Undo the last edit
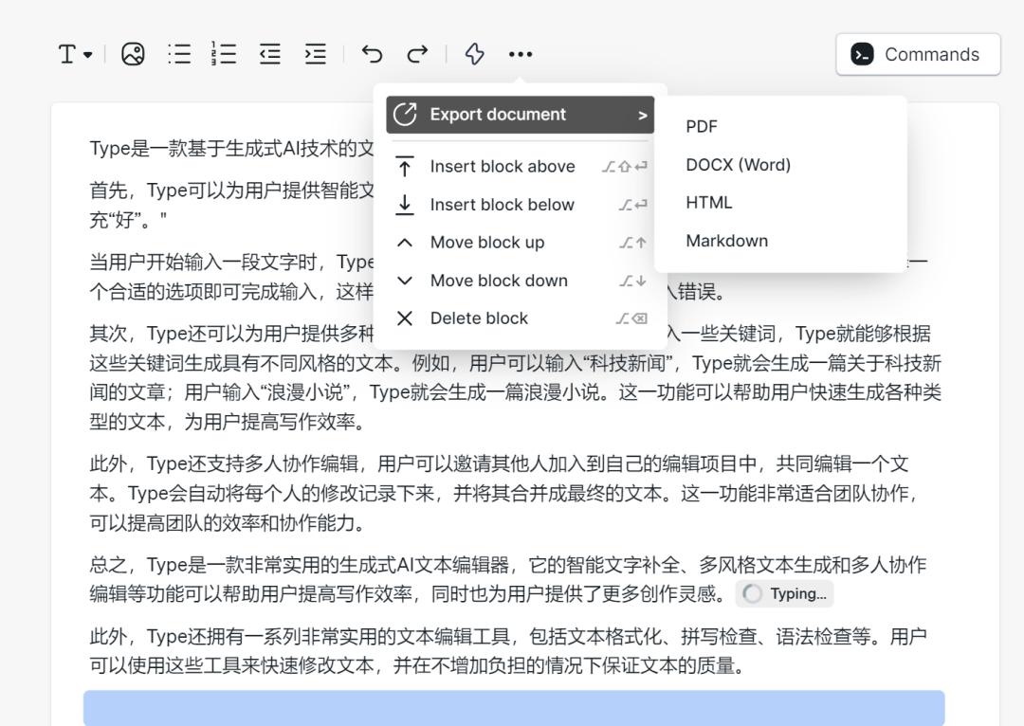The height and width of the screenshot is (726, 1024). pos(372,54)
